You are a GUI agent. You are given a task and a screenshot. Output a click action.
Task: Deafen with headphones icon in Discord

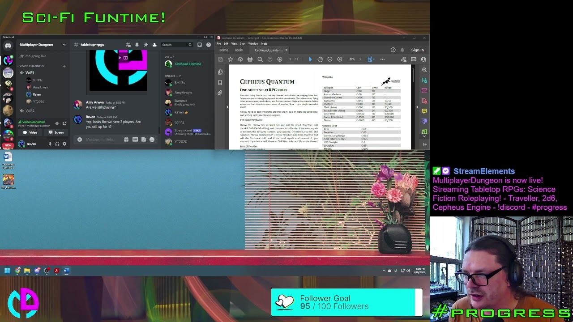(57, 144)
